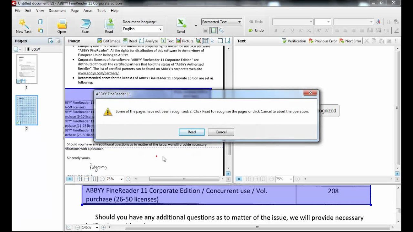
Task: Toggle Bold formatting in the Text toolbar
Action: pos(276,31)
